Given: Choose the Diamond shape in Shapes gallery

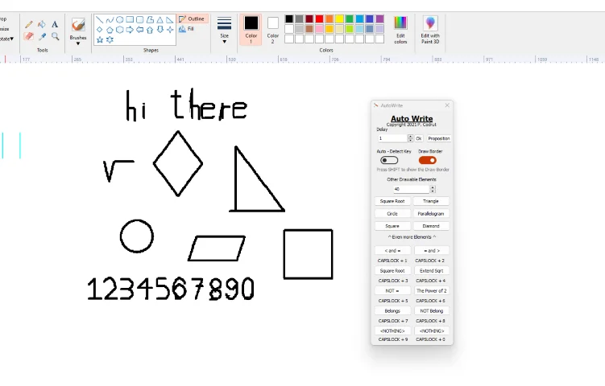Looking at the screenshot, I should [100, 30].
